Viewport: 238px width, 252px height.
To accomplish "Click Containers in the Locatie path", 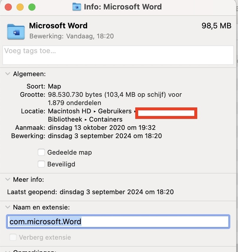I will pyautogui.click(x=106, y=119).
